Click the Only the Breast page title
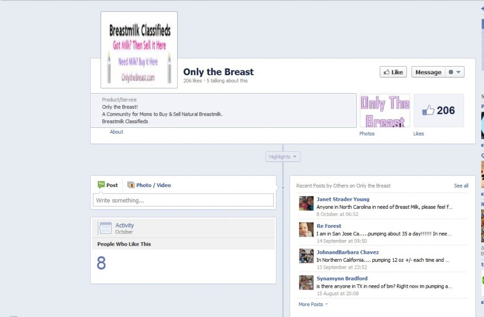 click(x=218, y=72)
